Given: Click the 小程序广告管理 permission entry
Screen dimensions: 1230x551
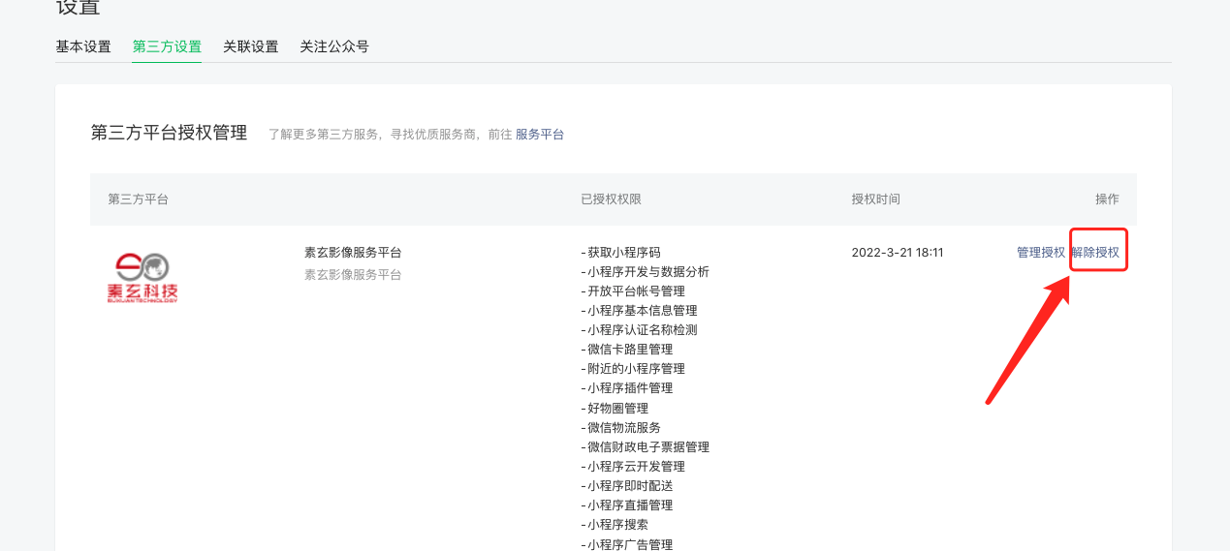Looking at the screenshot, I should 630,544.
